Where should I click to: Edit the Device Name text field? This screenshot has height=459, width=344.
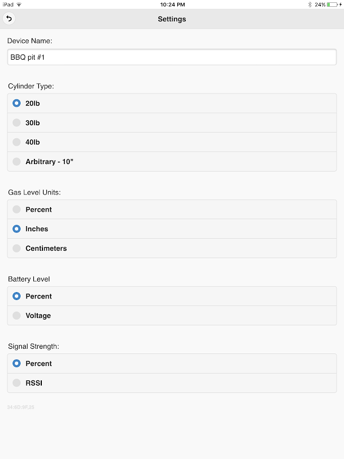pyautogui.click(x=172, y=57)
